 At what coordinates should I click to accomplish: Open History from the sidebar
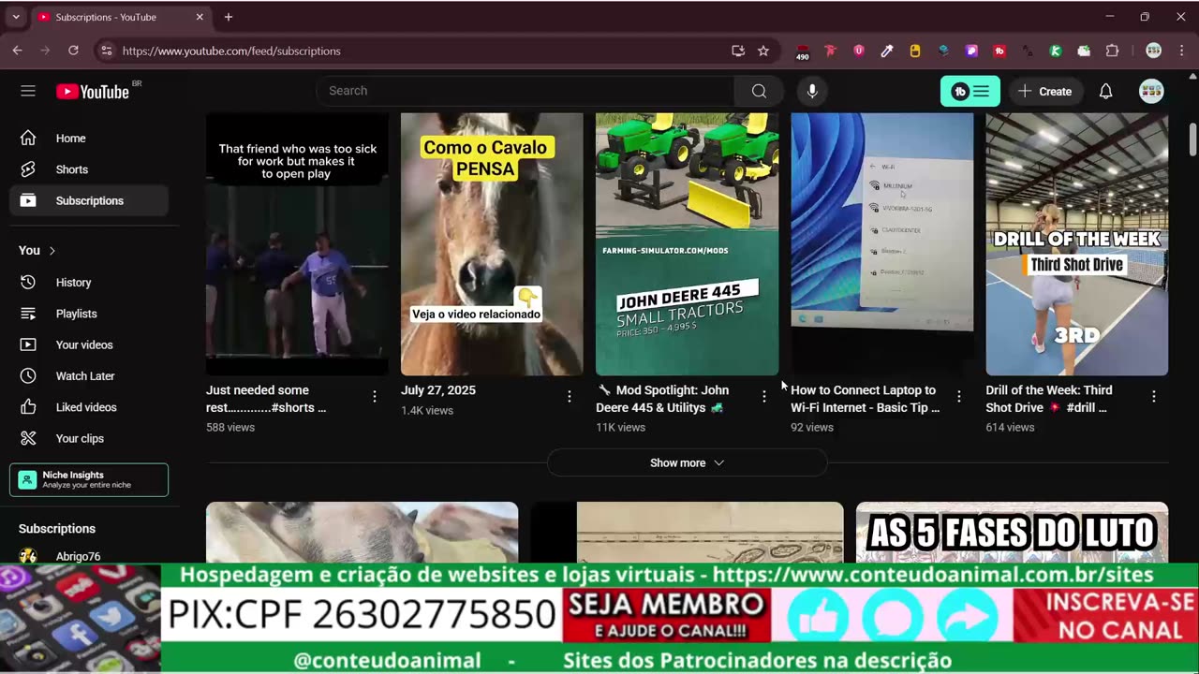89,283
